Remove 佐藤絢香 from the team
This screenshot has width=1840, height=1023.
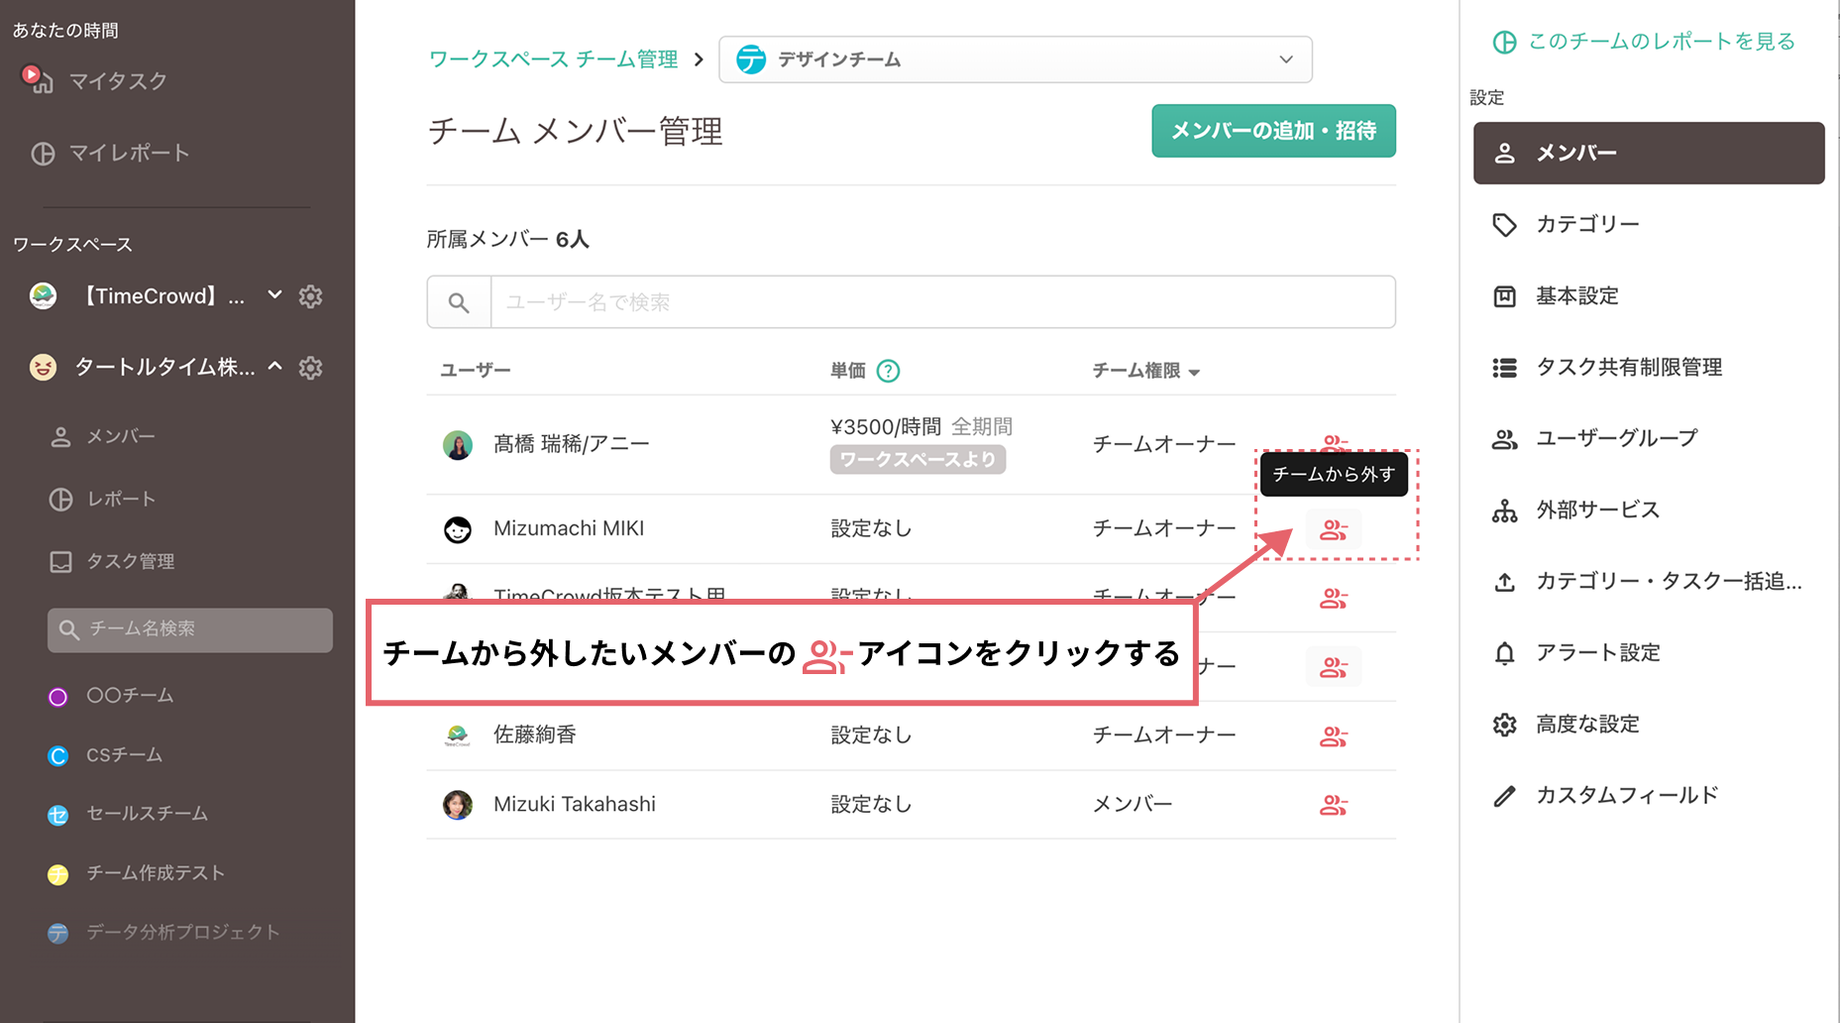pos(1334,736)
